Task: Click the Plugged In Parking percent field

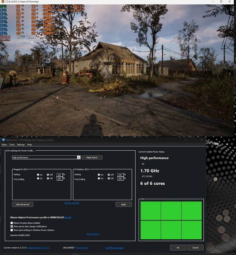Action: pyautogui.click(x=59, y=175)
